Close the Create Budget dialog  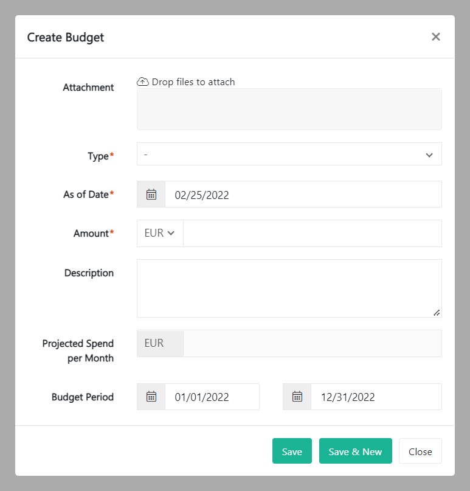tap(420, 451)
